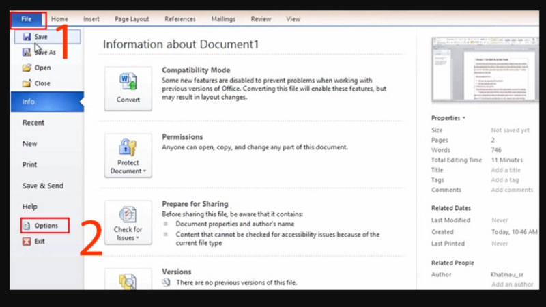Open Word Options
The width and height of the screenshot is (546, 307).
(x=45, y=226)
